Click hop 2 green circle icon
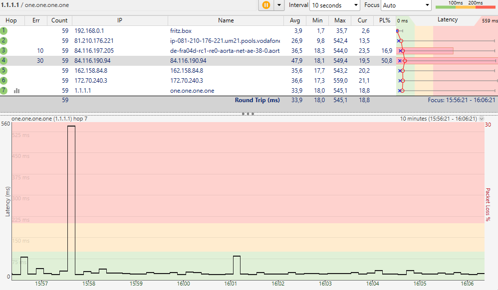498x290 pixels. point(3,41)
